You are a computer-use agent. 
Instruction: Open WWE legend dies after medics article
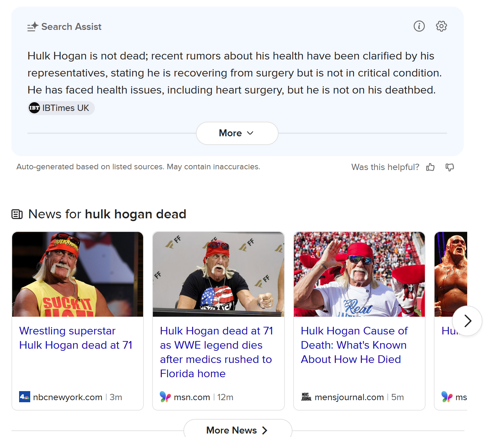(216, 352)
